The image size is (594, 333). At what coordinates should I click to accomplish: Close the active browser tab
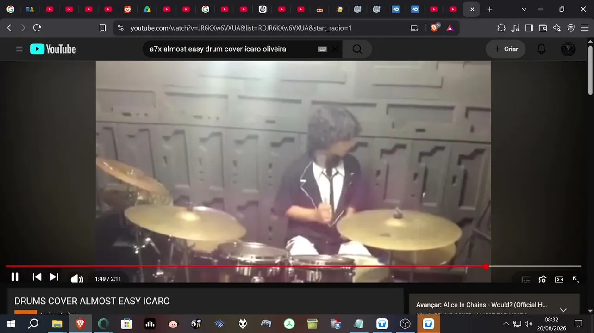click(x=472, y=9)
